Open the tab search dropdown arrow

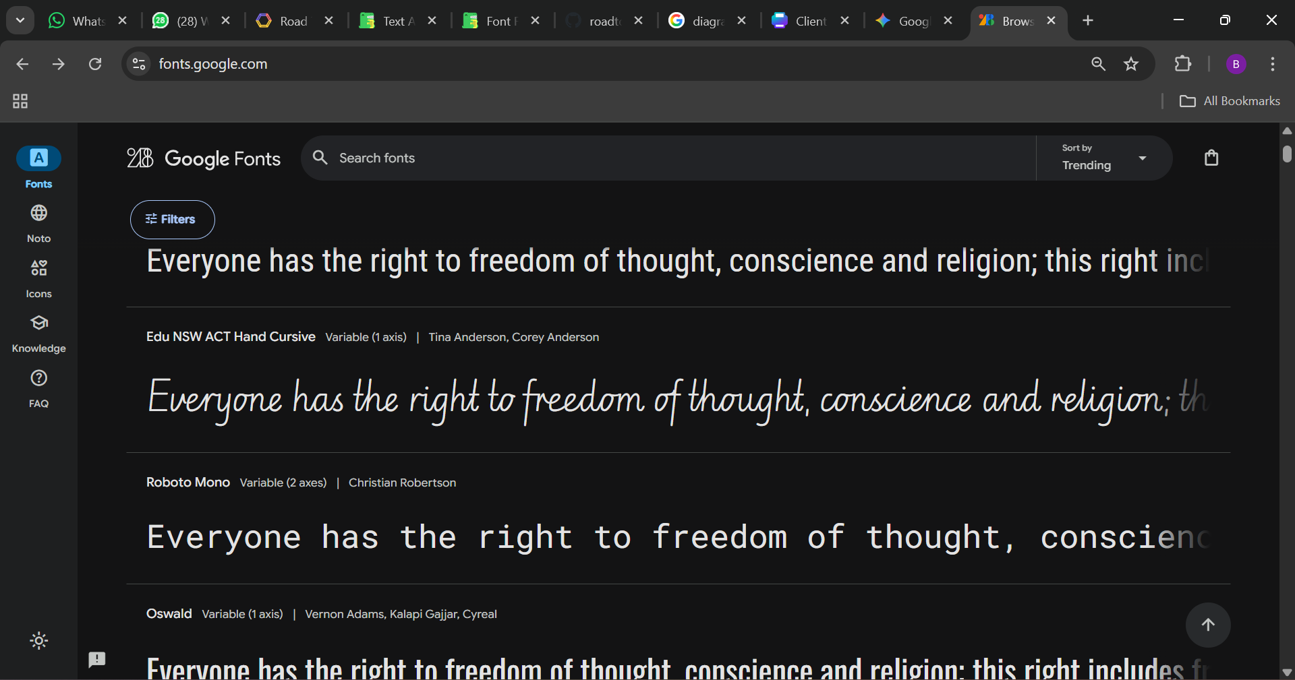[20, 20]
